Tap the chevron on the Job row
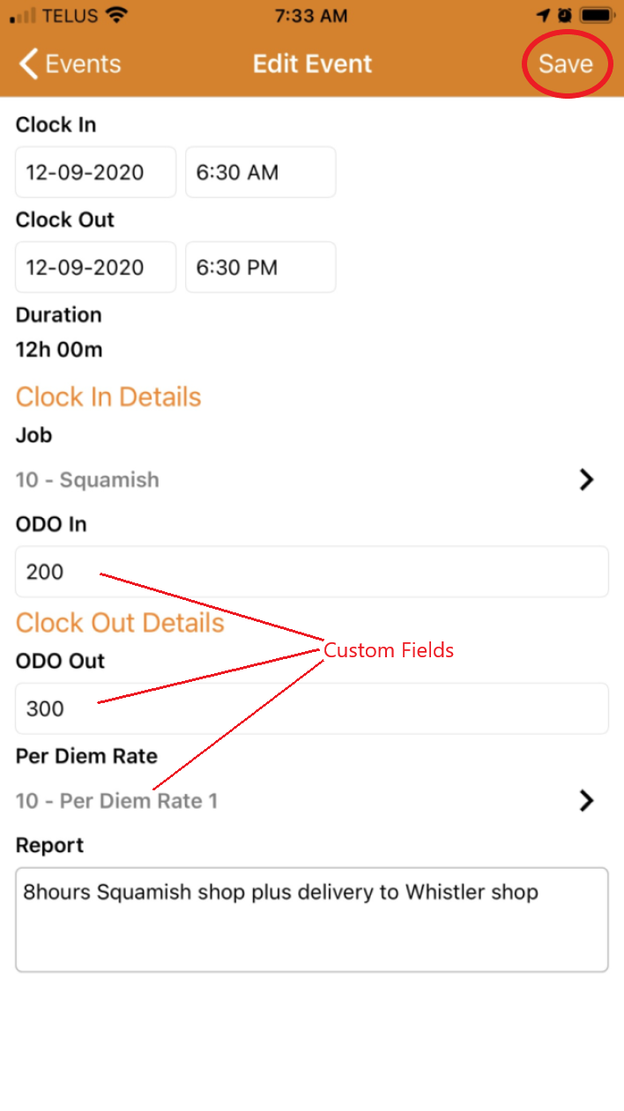Screen dimensions: 624x1111 pos(586,479)
